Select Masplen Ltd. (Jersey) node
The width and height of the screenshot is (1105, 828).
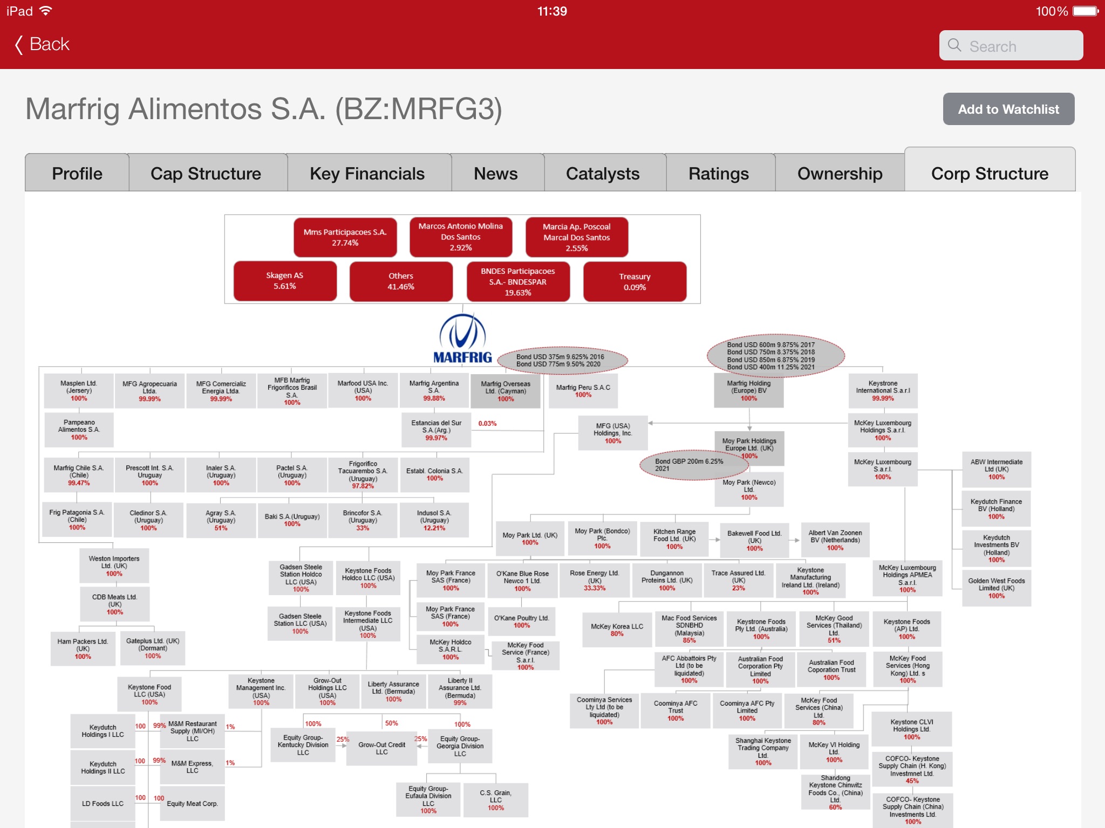coord(79,390)
